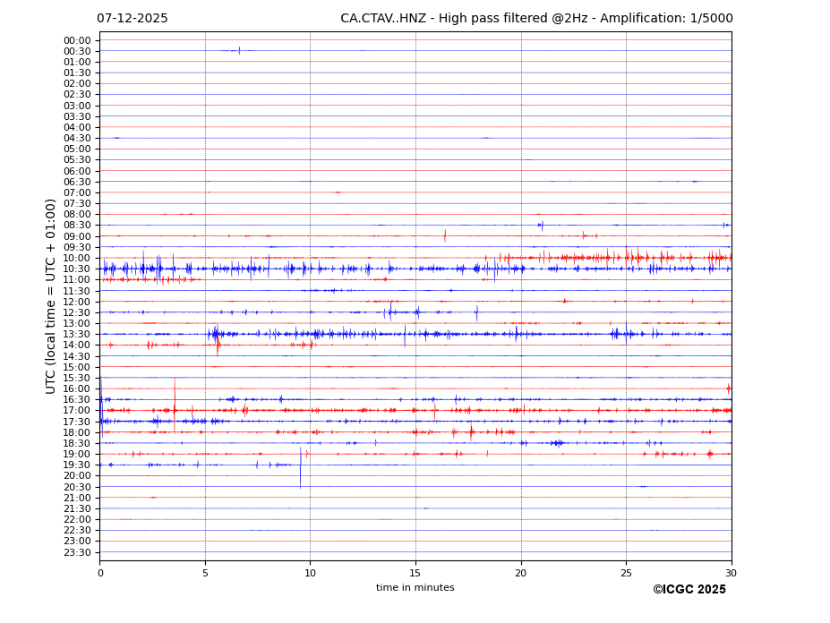Click the CA.CTAV..HNZ chart title
830x623 pixels.
(536, 19)
